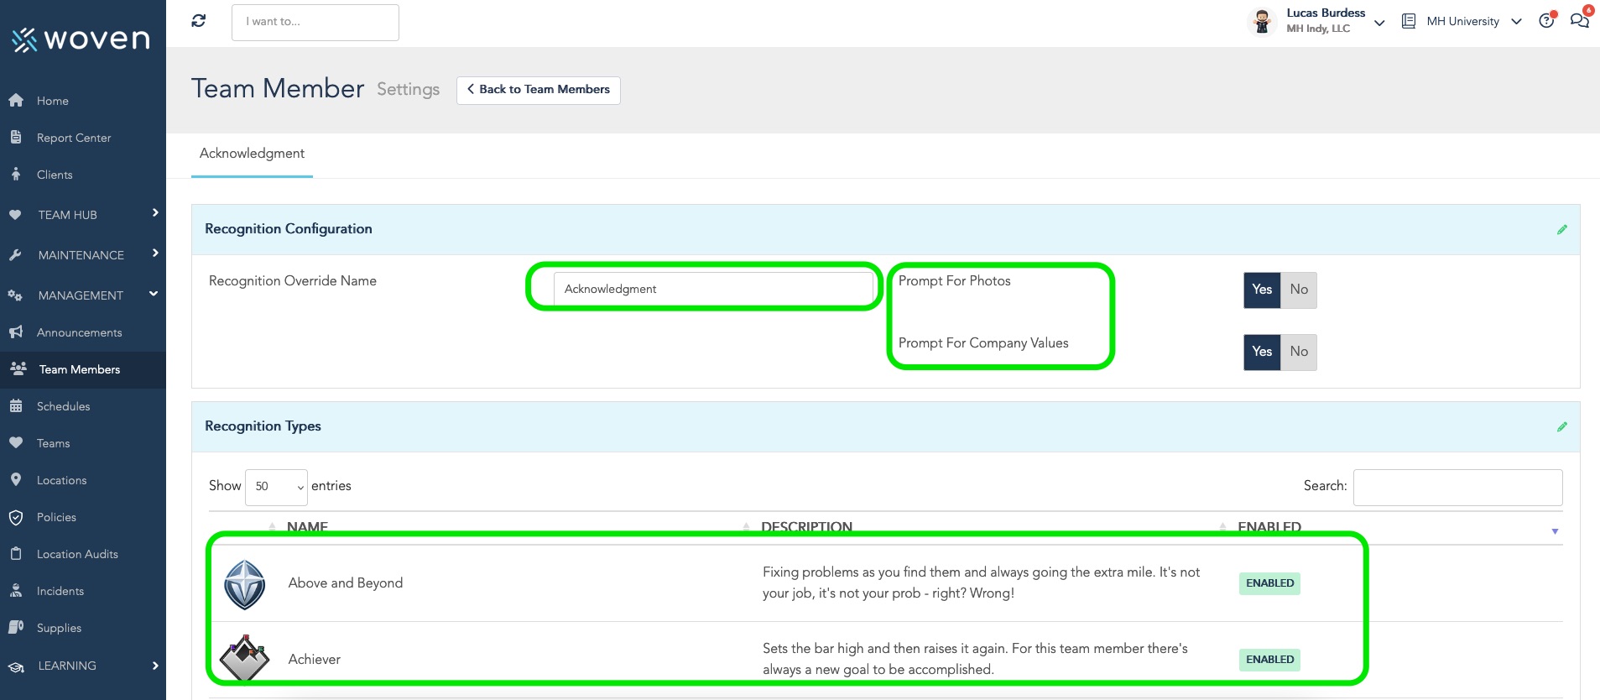
Task: Click the 'Above and Beyond' name text
Action: 346,583
